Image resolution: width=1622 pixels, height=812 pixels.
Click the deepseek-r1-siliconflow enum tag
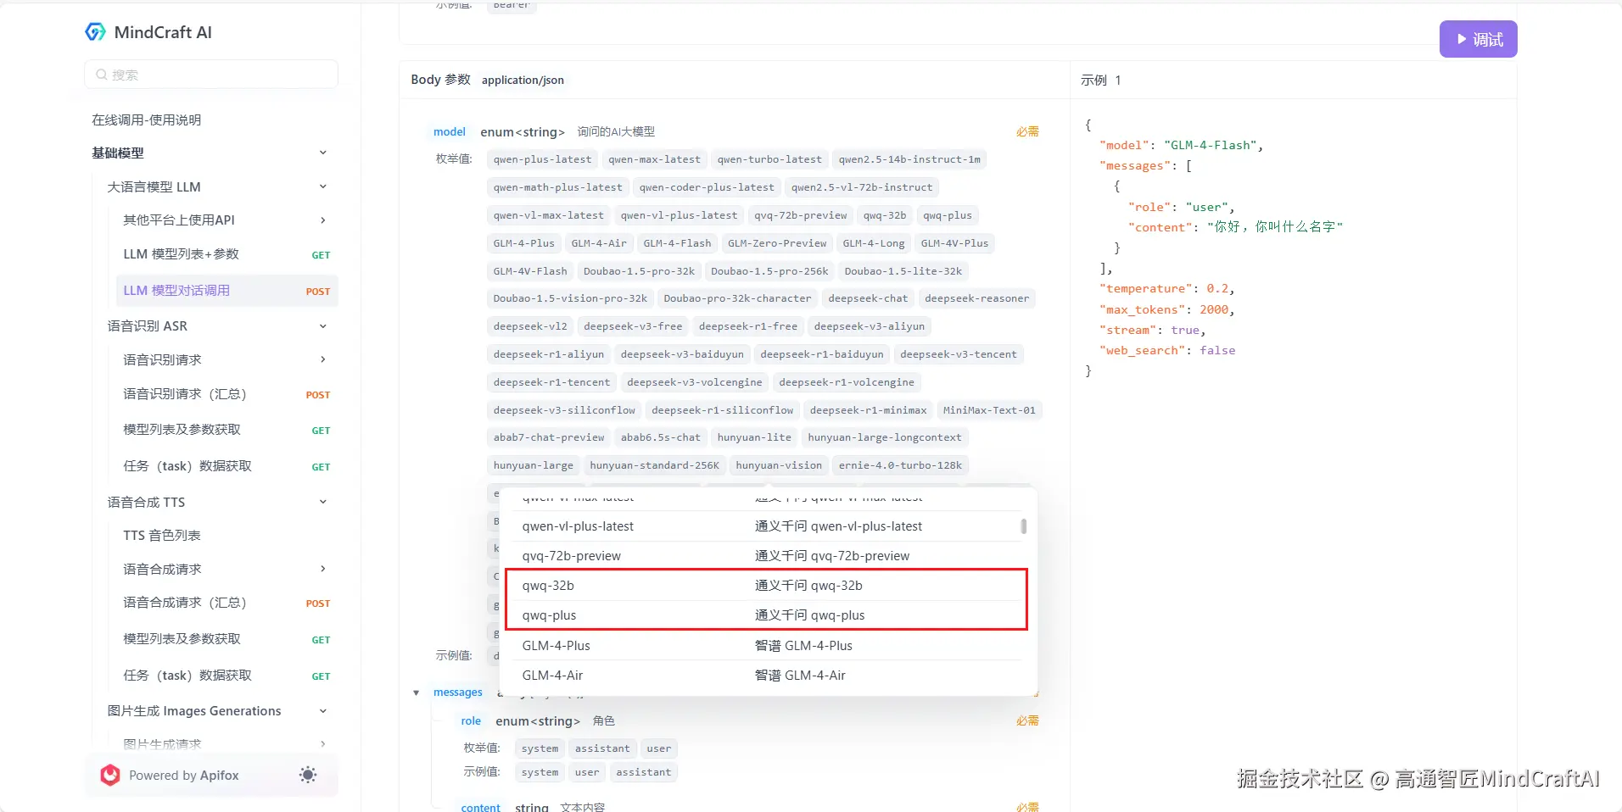(722, 410)
